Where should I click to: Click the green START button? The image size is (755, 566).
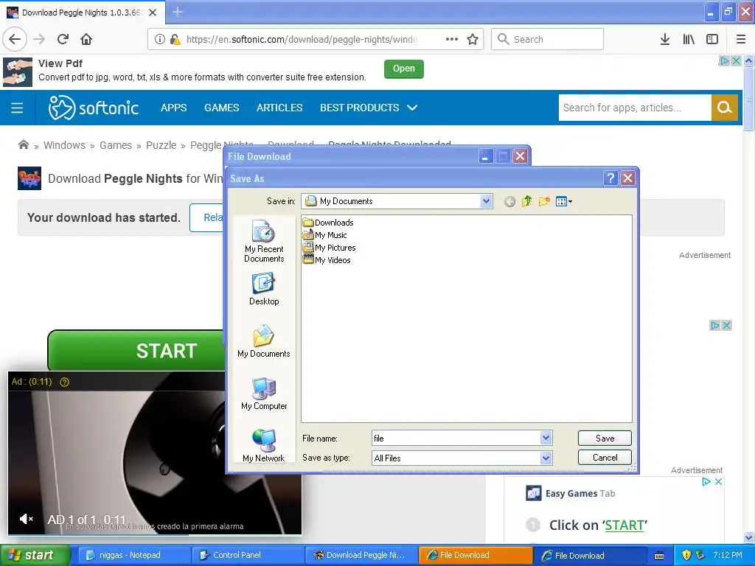136,350
